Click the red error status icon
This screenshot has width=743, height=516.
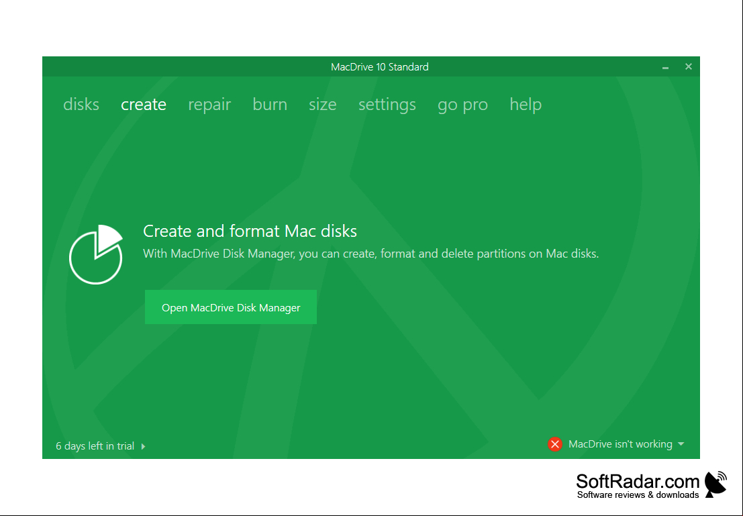pyautogui.click(x=555, y=444)
